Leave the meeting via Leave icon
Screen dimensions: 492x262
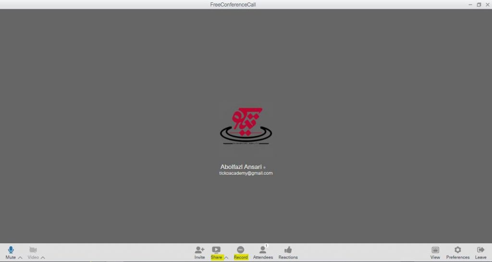coord(480,250)
